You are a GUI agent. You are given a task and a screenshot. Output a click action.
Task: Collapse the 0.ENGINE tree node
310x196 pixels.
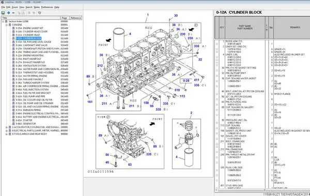coord(7,25)
